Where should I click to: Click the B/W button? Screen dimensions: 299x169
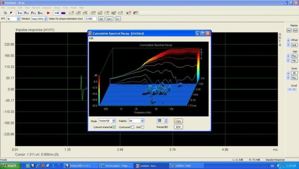pyautogui.click(x=178, y=127)
